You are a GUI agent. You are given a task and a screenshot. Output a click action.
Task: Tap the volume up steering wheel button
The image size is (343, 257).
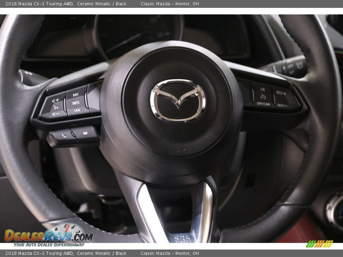tap(56, 100)
